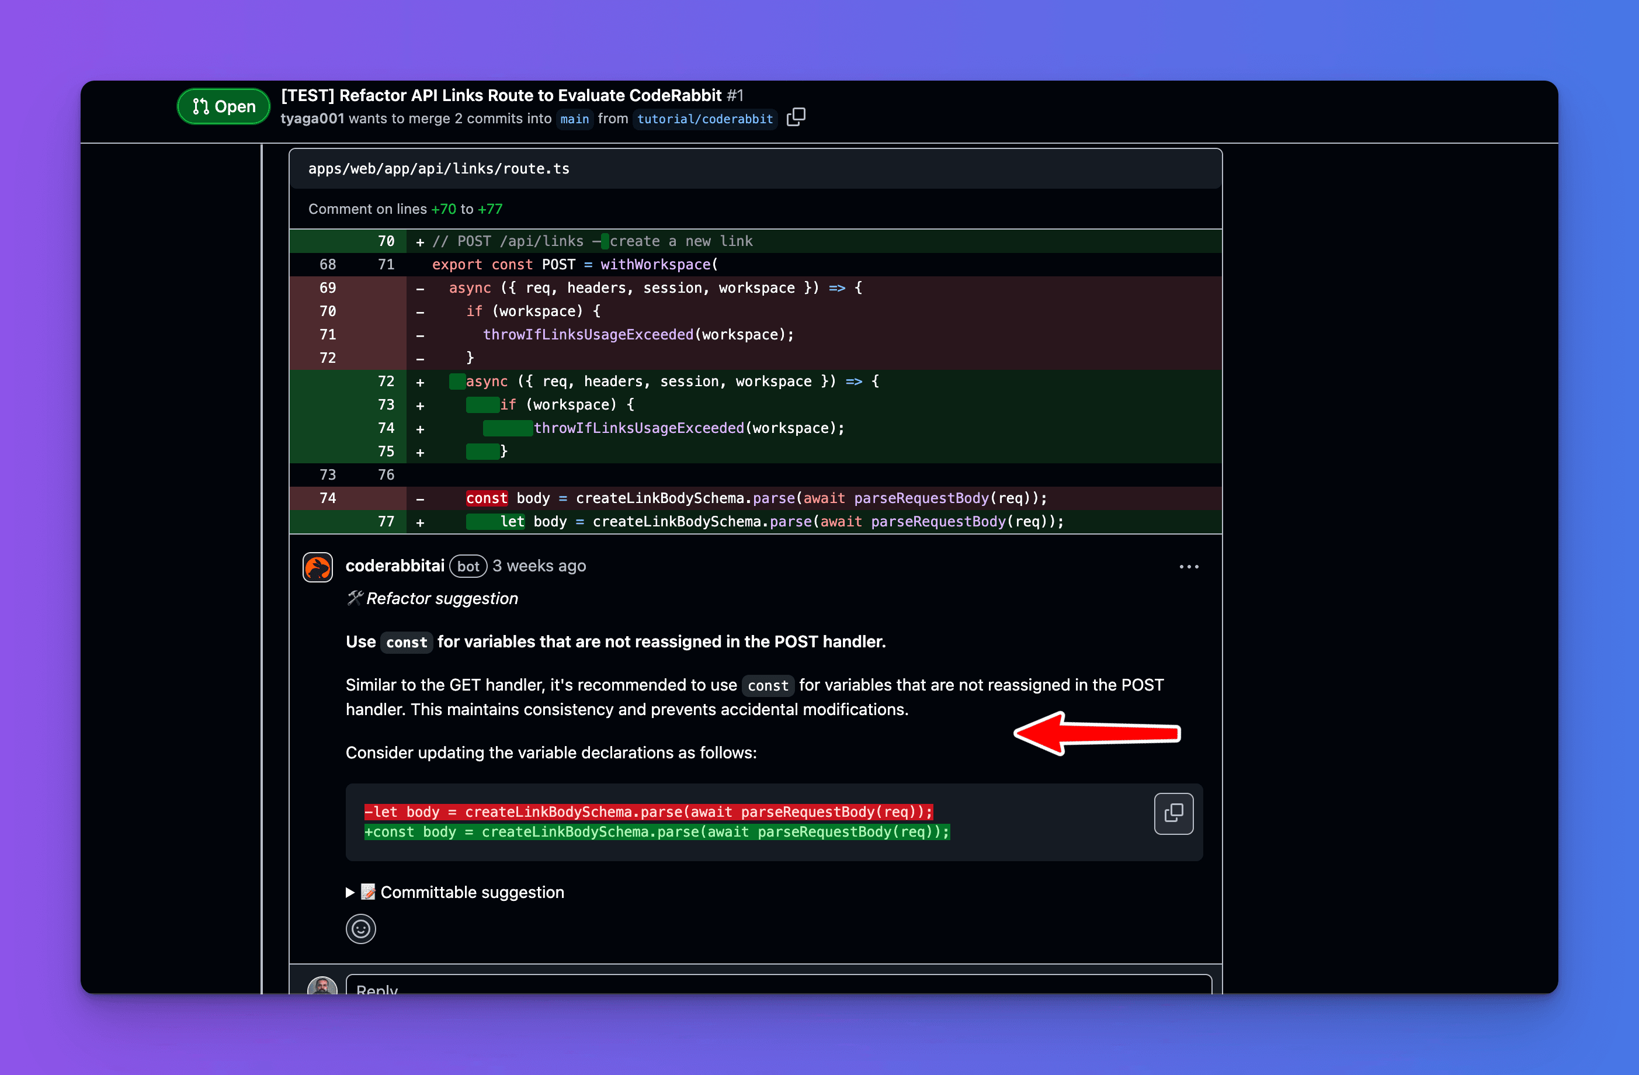Viewport: 1639px width, 1075px height.
Task: Open the comment's three-dot options menu
Action: click(1189, 566)
